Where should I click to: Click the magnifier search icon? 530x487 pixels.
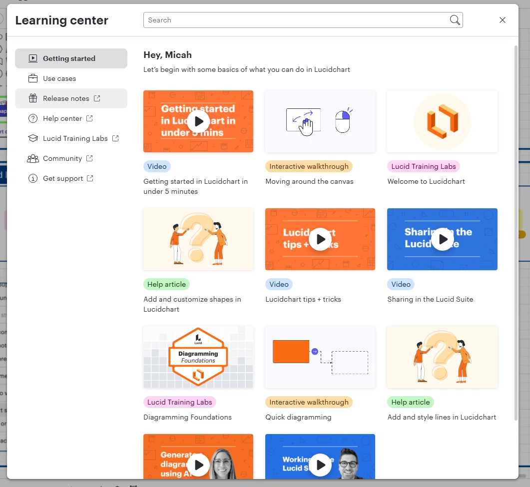pos(455,20)
